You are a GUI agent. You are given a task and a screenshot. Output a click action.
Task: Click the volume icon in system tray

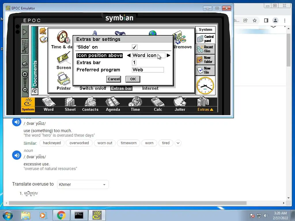[266, 216]
